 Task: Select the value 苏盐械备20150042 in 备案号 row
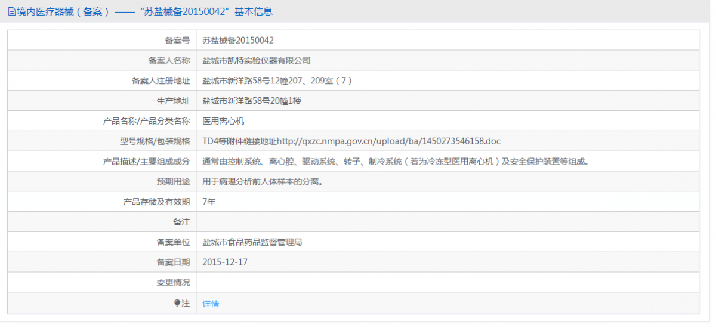tap(238, 41)
